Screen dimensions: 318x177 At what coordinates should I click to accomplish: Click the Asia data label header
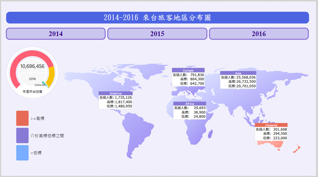(x=238, y=73)
